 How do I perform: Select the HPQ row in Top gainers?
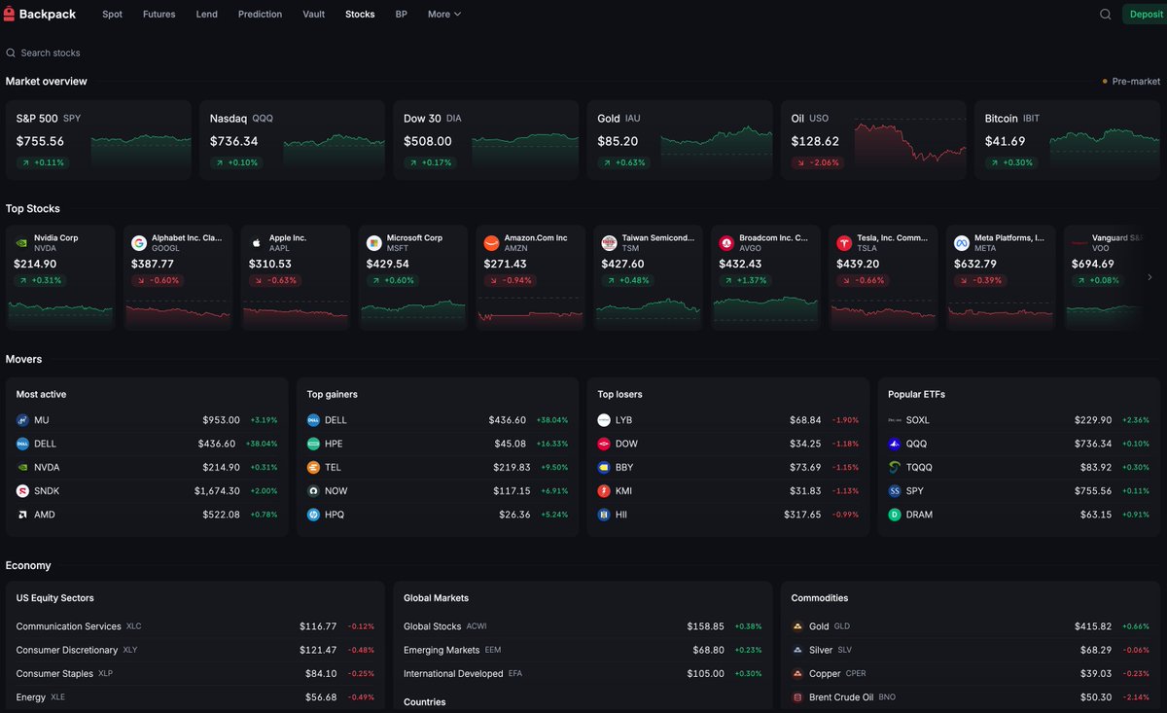point(438,515)
